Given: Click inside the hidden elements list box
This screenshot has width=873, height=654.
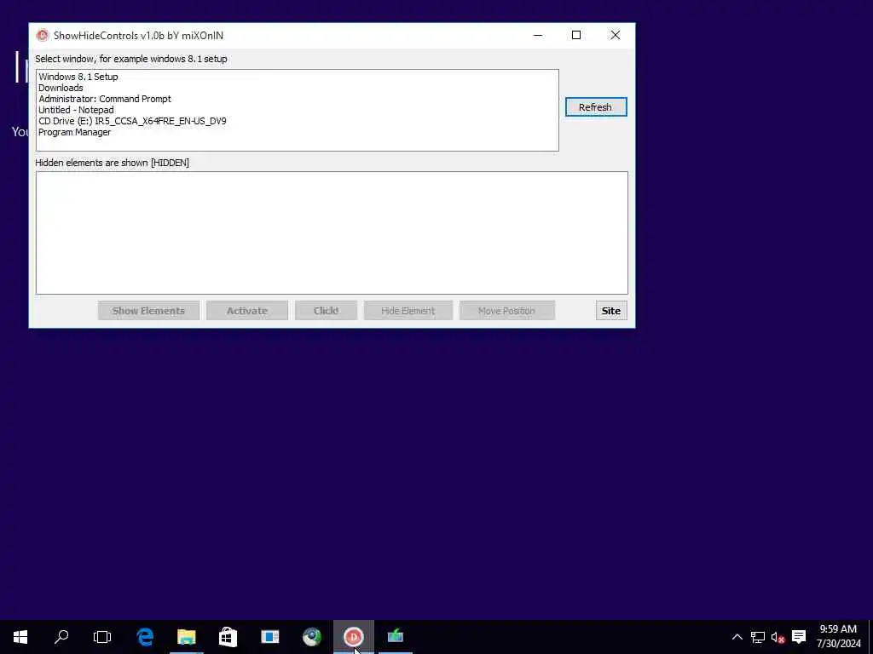Looking at the screenshot, I should [x=332, y=233].
